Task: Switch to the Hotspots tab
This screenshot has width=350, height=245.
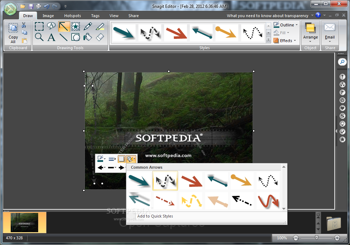Action: coord(72,16)
